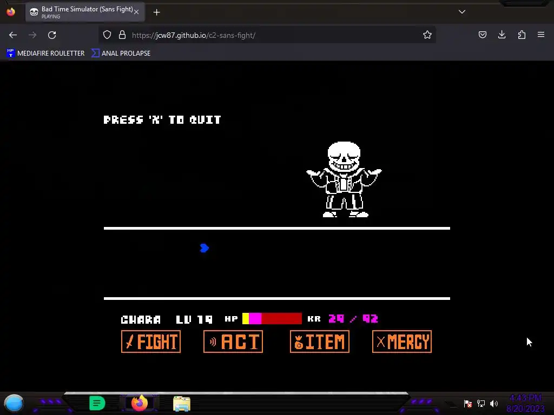Screen dimensions: 554x415
Task: Select the Bad Time Simulator tab
Action: click(85, 12)
